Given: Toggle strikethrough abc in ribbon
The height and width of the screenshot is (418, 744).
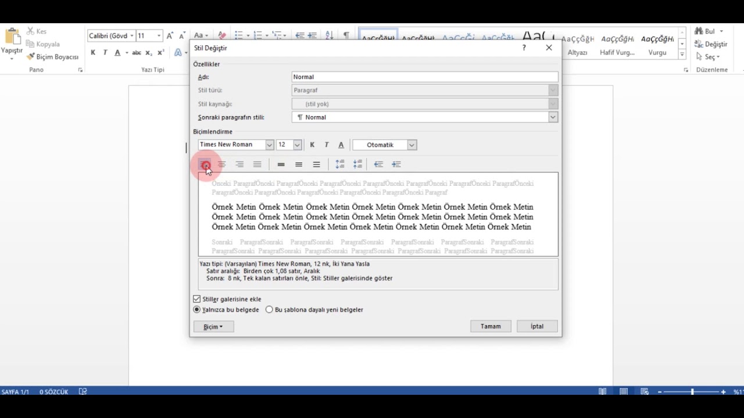Looking at the screenshot, I should 137,53.
